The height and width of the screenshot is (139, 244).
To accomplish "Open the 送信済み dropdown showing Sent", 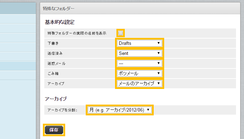I will coord(139,53).
